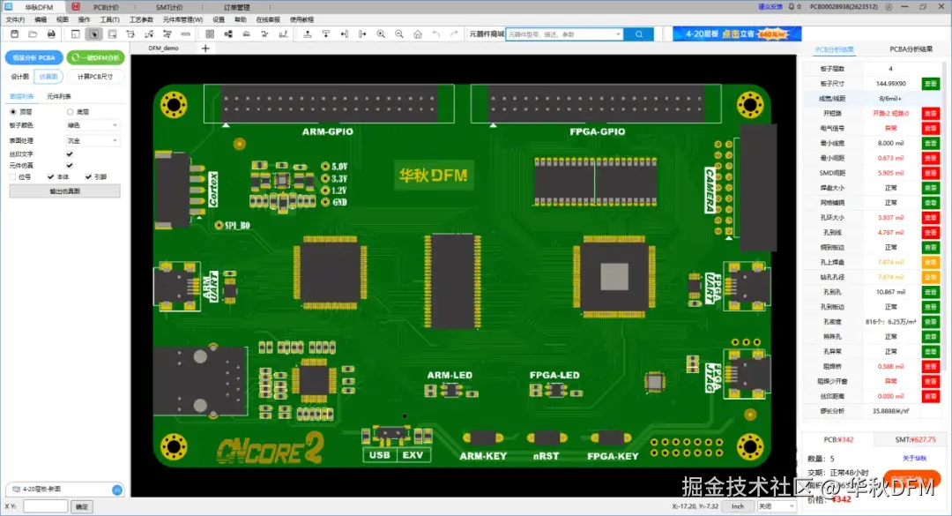Click the green 一键DFM分析 button
Image resolution: width=952 pixels, height=516 pixels.
point(96,57)
